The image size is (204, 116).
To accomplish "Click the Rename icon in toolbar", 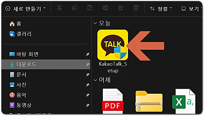I will pyautogui.click(x=105, y=8).
